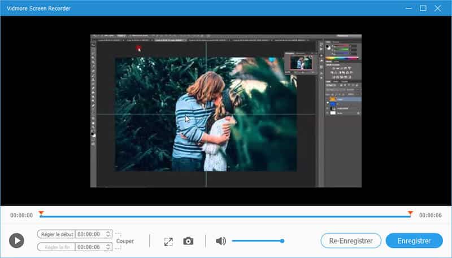Increase start time with the up arrow
The image size is (452, 258).
[108, 232]
